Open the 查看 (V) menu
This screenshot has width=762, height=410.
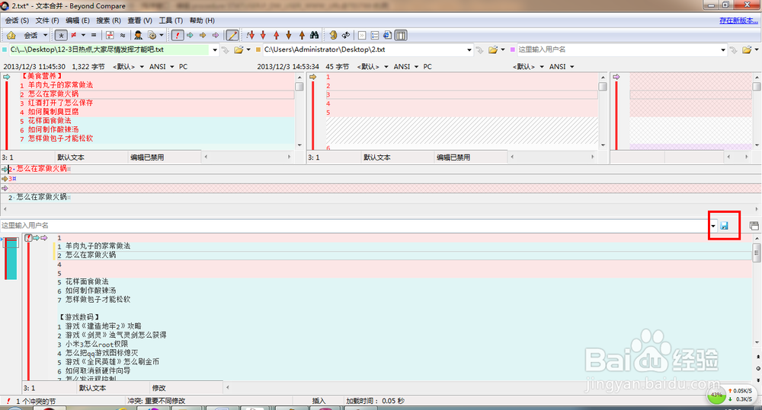[x=140, y=21]
